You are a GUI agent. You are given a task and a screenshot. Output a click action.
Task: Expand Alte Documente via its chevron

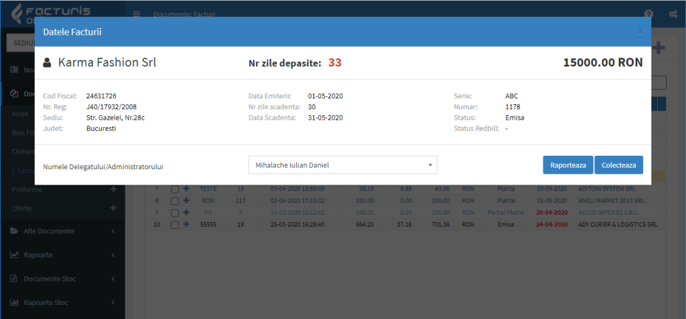click(113, 231)
